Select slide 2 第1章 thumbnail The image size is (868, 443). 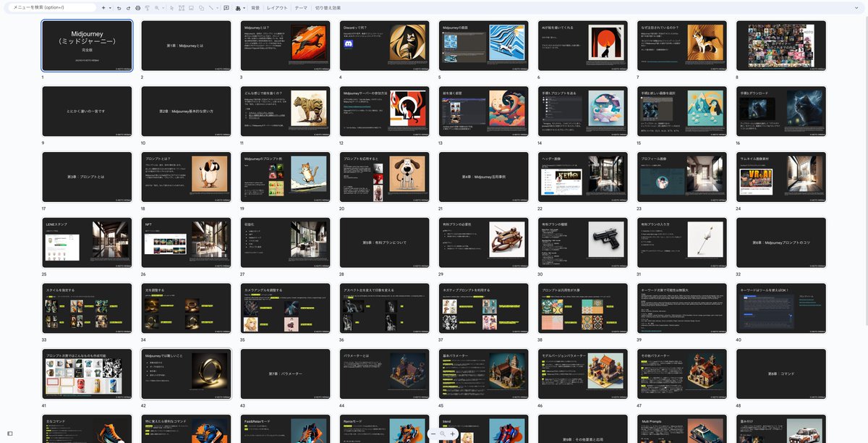[186, 45]
